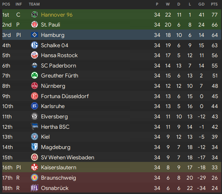
Task: Click the POS column header
Action: pyautogui.click(x=6, y=4)
